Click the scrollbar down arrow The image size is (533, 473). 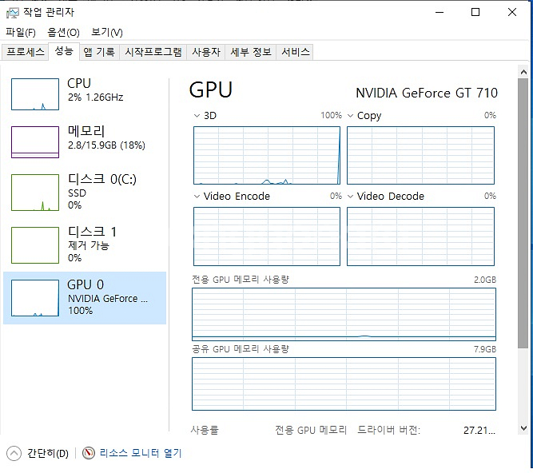[523, 428]
